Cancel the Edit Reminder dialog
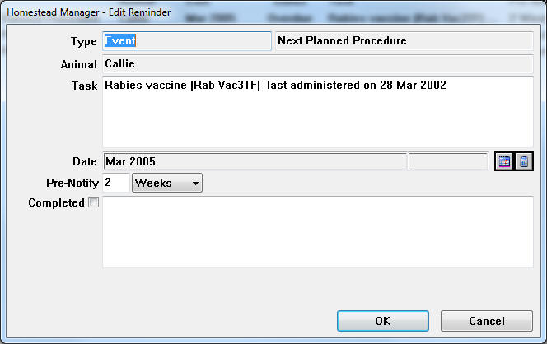 tap(486, 321)
